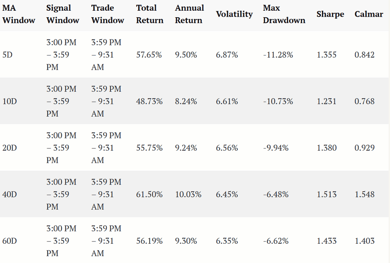The width and height of the screenshot is (390, 263).
Task: Click the Total Return column header
Action: pyautogui.click(x=150, y=14)
